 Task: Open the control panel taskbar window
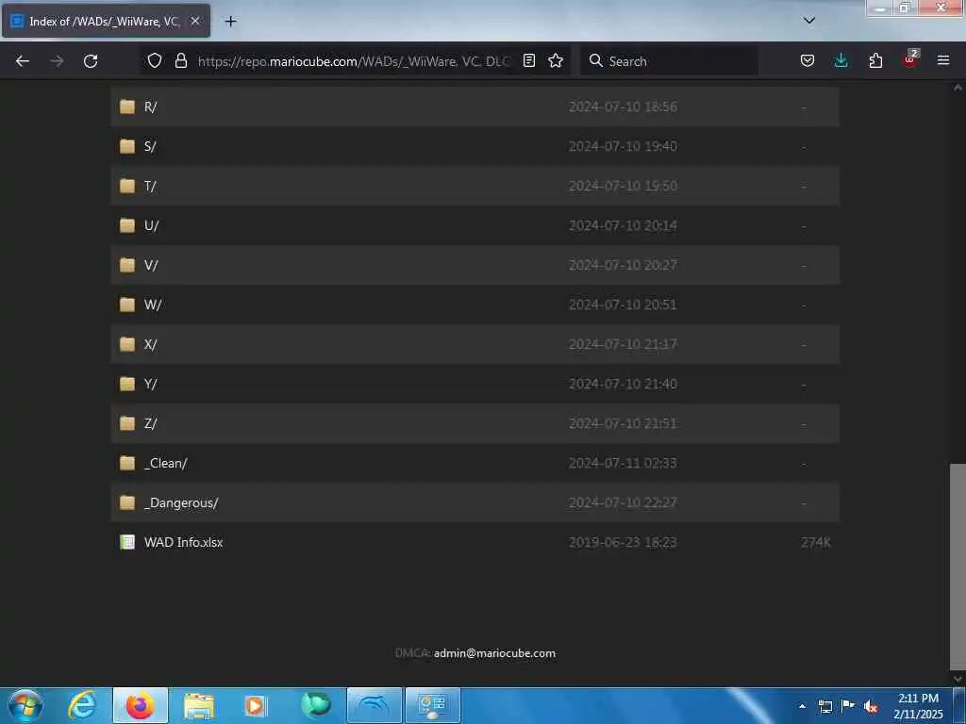point(432,705)
